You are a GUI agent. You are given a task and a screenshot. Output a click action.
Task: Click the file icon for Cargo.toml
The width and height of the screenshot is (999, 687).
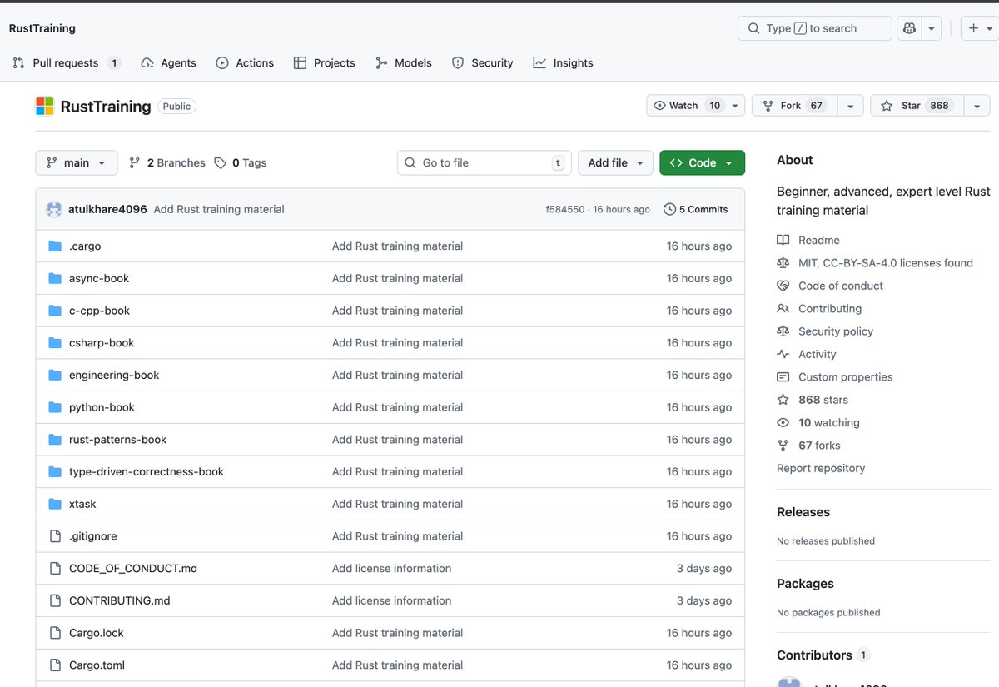(55, 665)
